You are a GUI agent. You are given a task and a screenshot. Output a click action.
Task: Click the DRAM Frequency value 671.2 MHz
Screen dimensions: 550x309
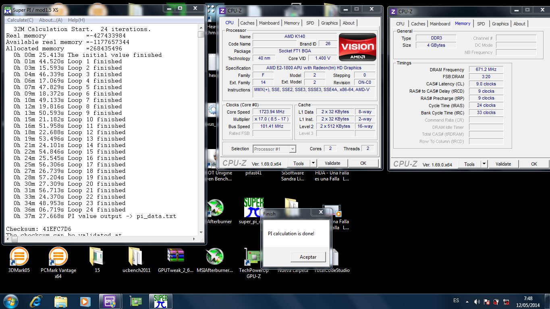(x=486, y=70)
